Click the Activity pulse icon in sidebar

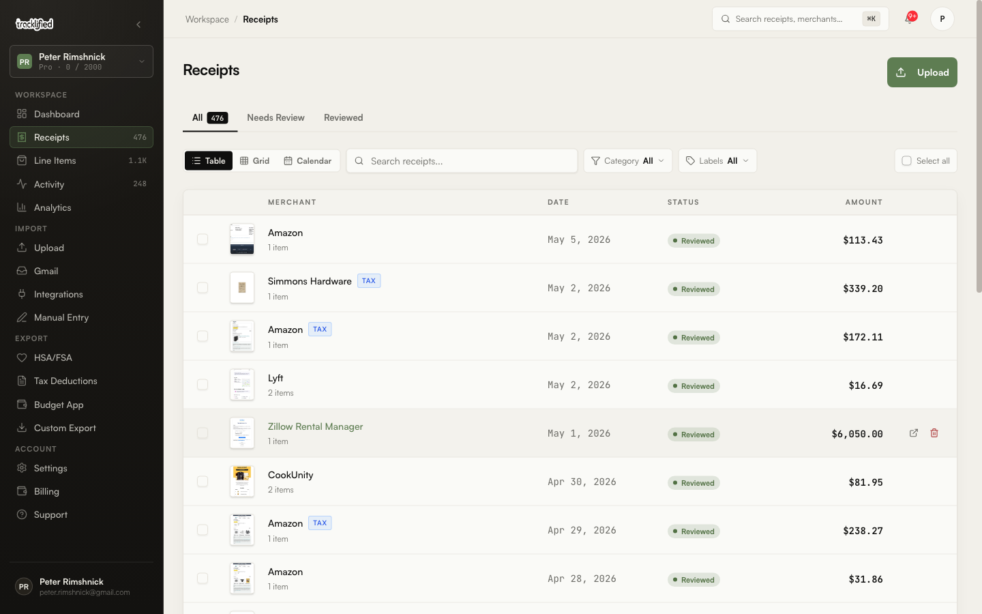(x=22, y=184)
